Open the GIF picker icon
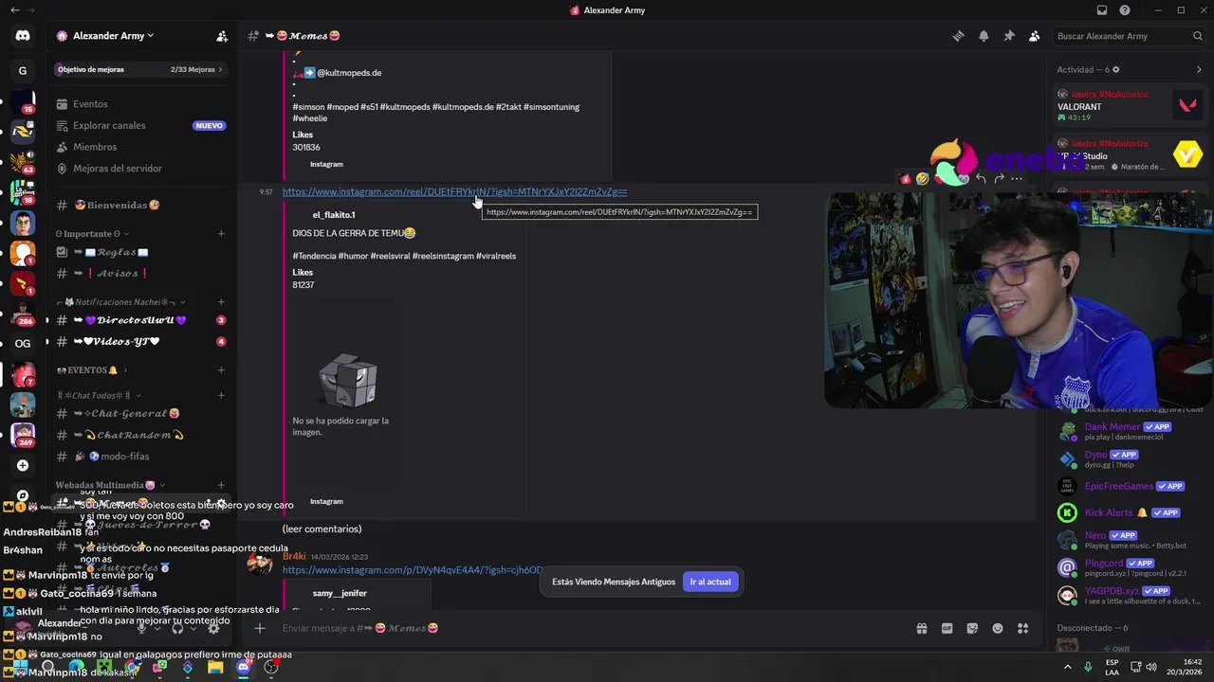The image size is (1214, 682). 947,628
